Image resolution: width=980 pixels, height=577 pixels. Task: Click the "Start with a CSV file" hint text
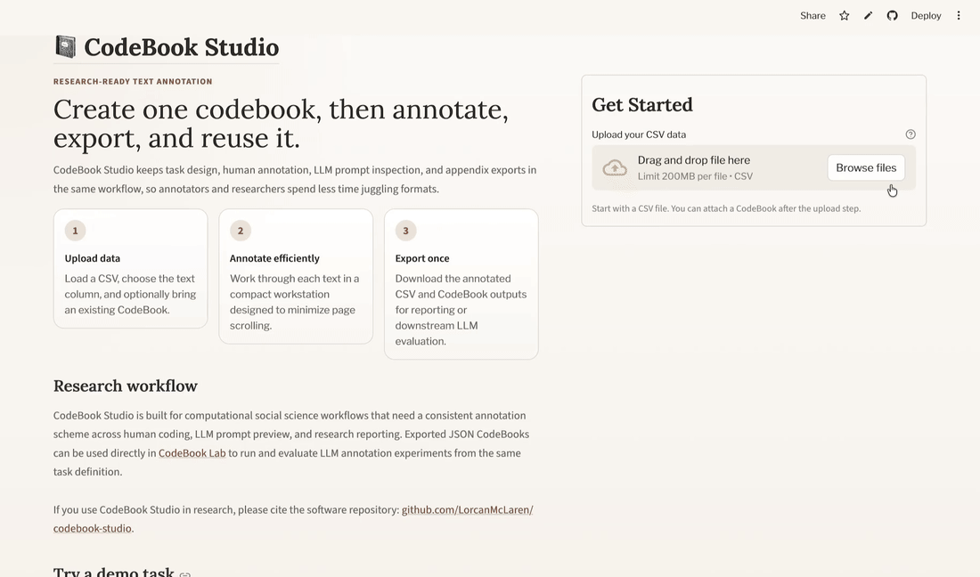coord(726,208)
